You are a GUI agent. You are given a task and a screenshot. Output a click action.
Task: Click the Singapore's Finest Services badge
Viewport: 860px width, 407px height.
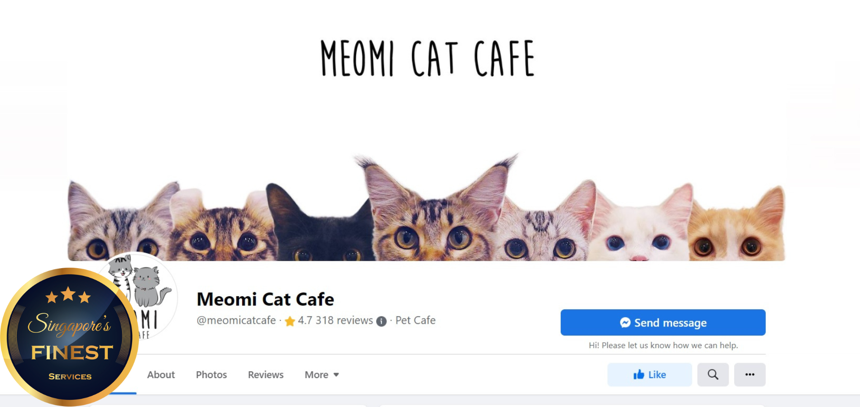[x=69, y=337]
